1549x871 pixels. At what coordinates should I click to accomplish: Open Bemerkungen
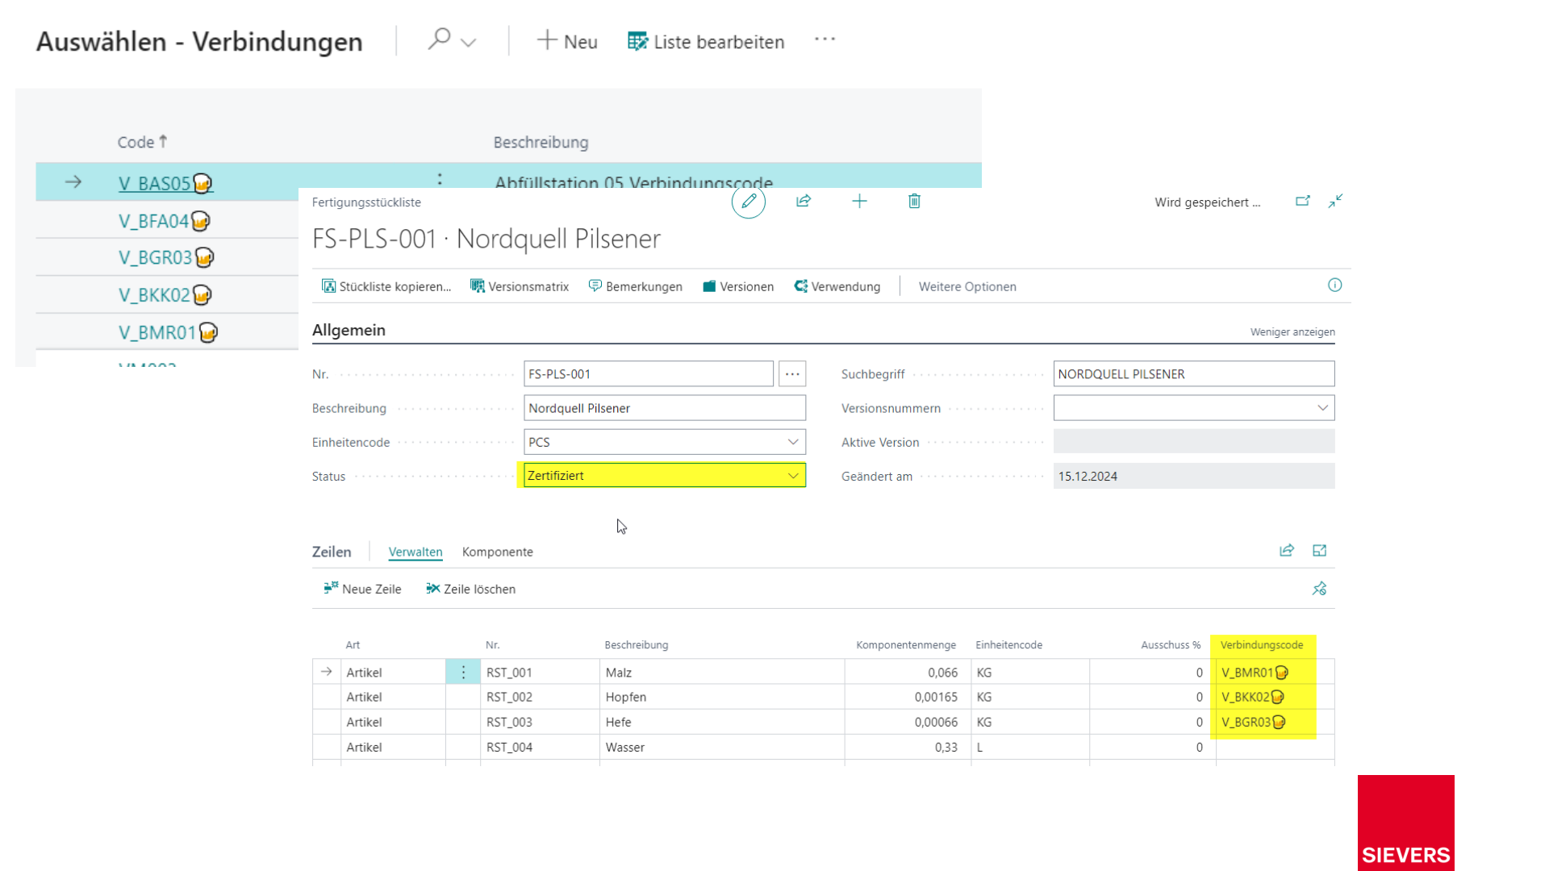636,286
